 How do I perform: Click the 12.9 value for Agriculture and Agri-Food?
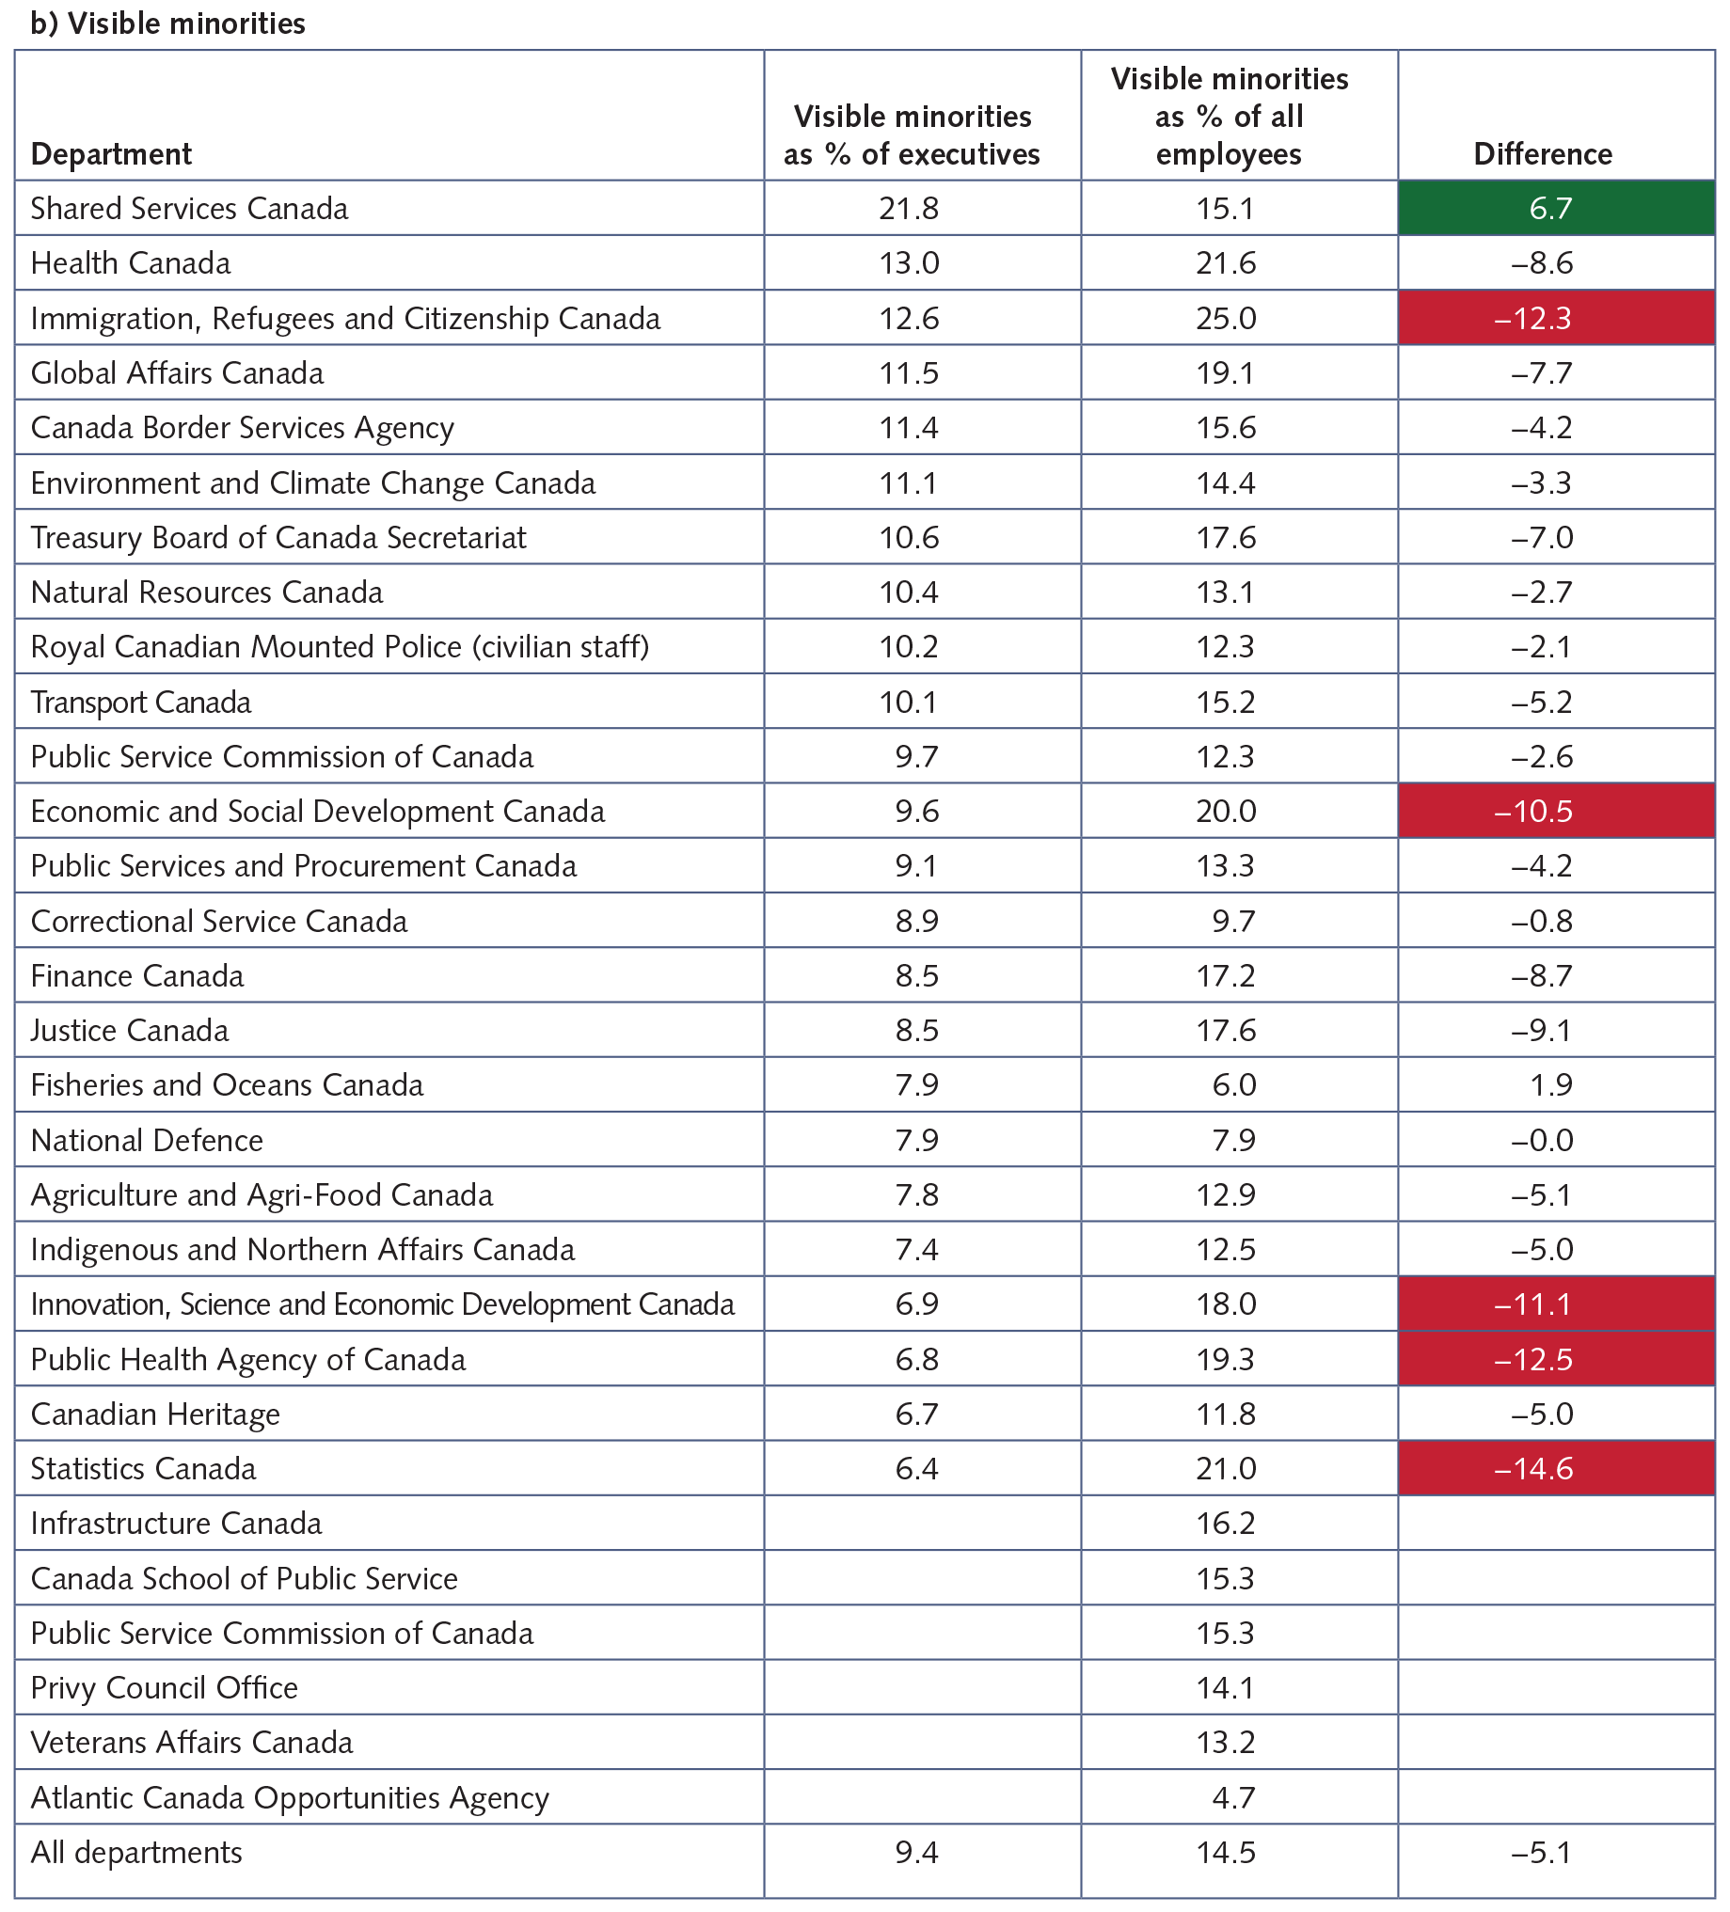(x=1227, y=1195)
